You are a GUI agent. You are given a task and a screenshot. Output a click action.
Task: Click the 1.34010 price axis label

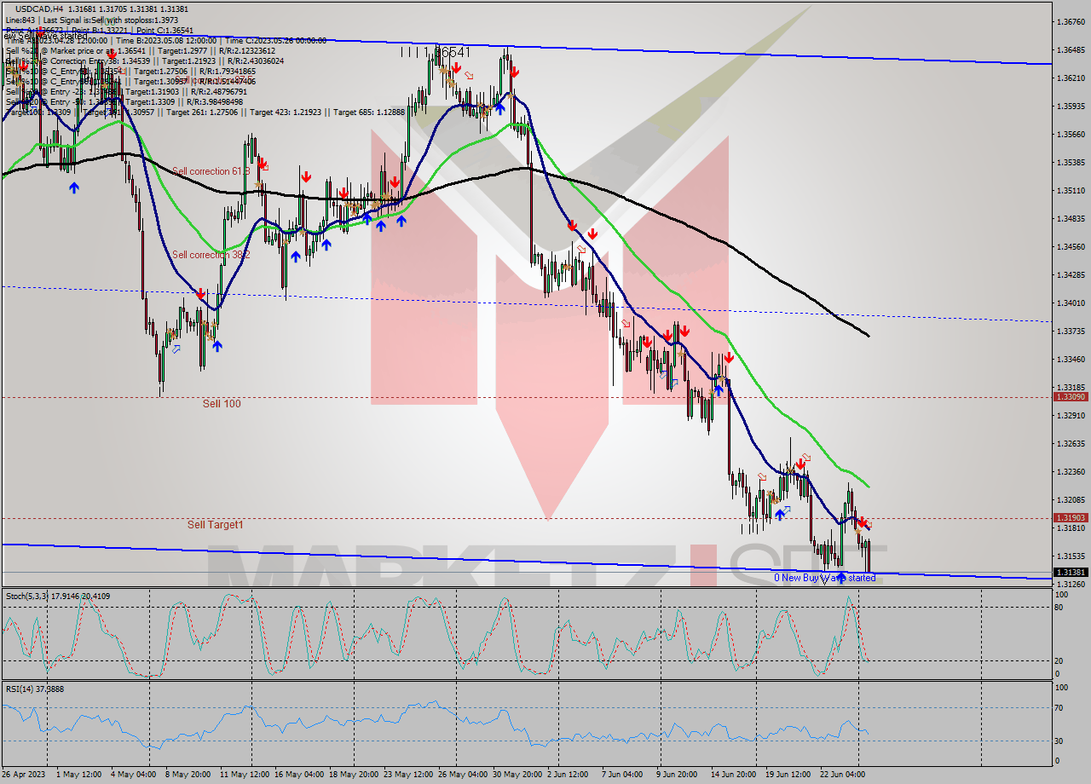[x=1070, y=303]
